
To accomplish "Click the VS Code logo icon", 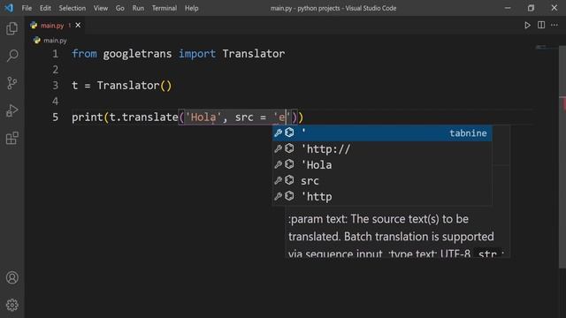I will pos(9,8).
